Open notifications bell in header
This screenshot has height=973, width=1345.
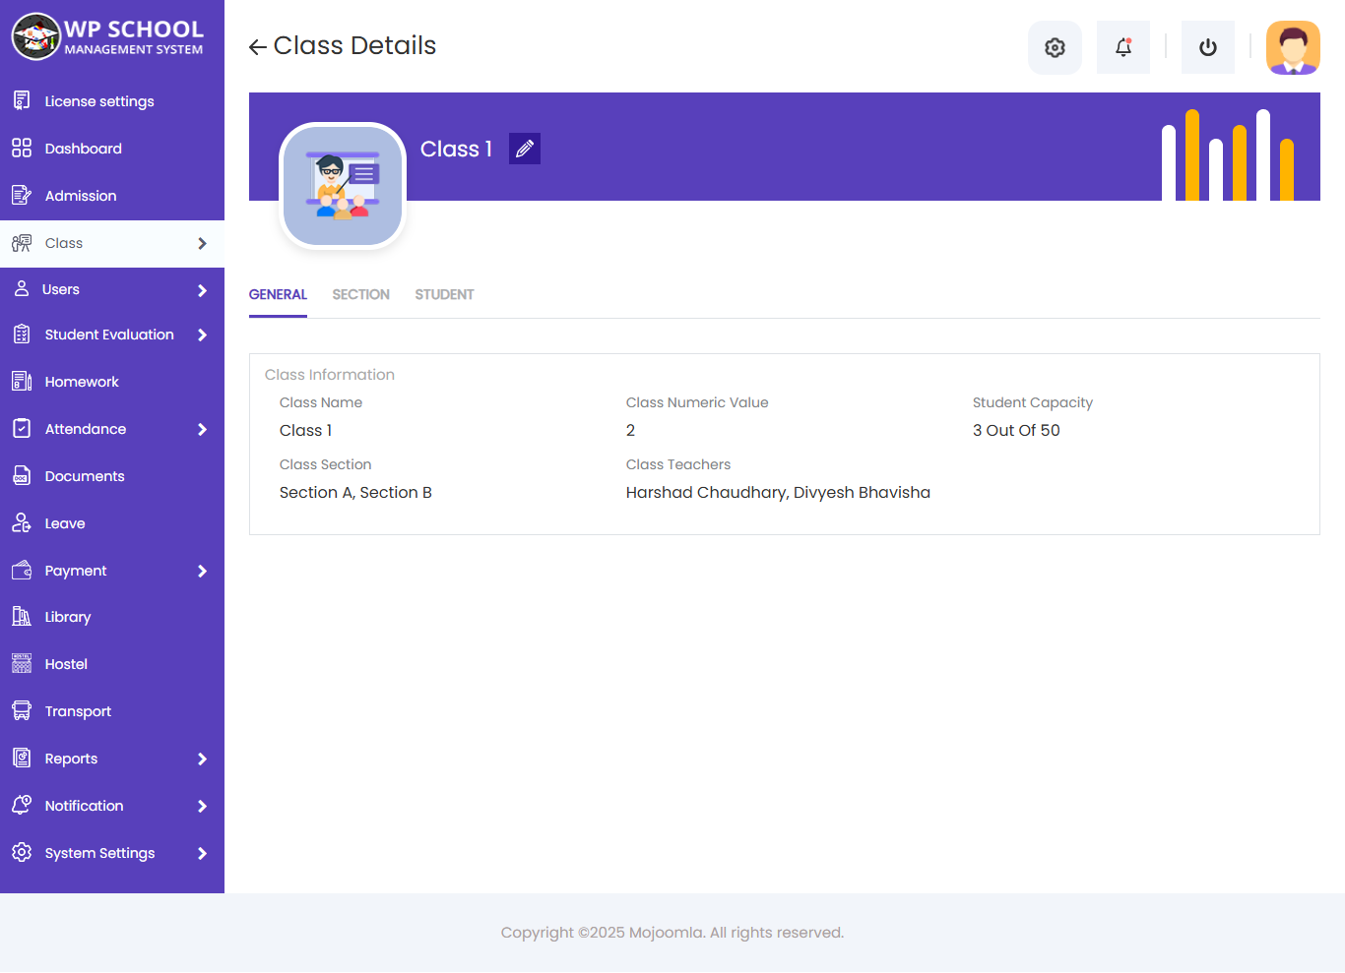(1123, 47)
